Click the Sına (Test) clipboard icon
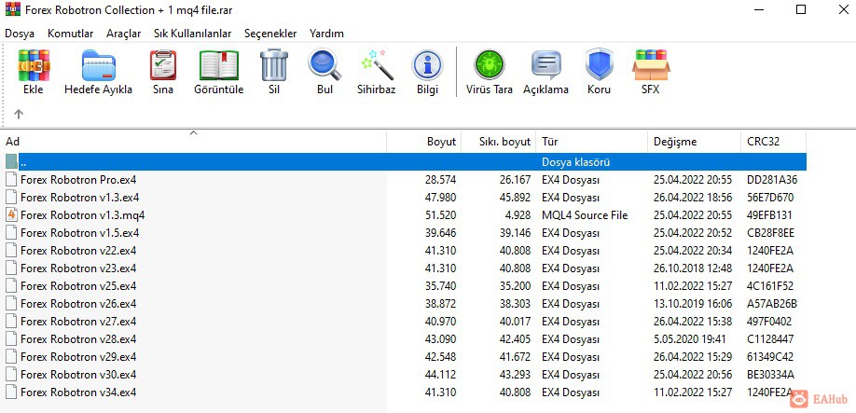856x413 pixels. pos(162,65)
